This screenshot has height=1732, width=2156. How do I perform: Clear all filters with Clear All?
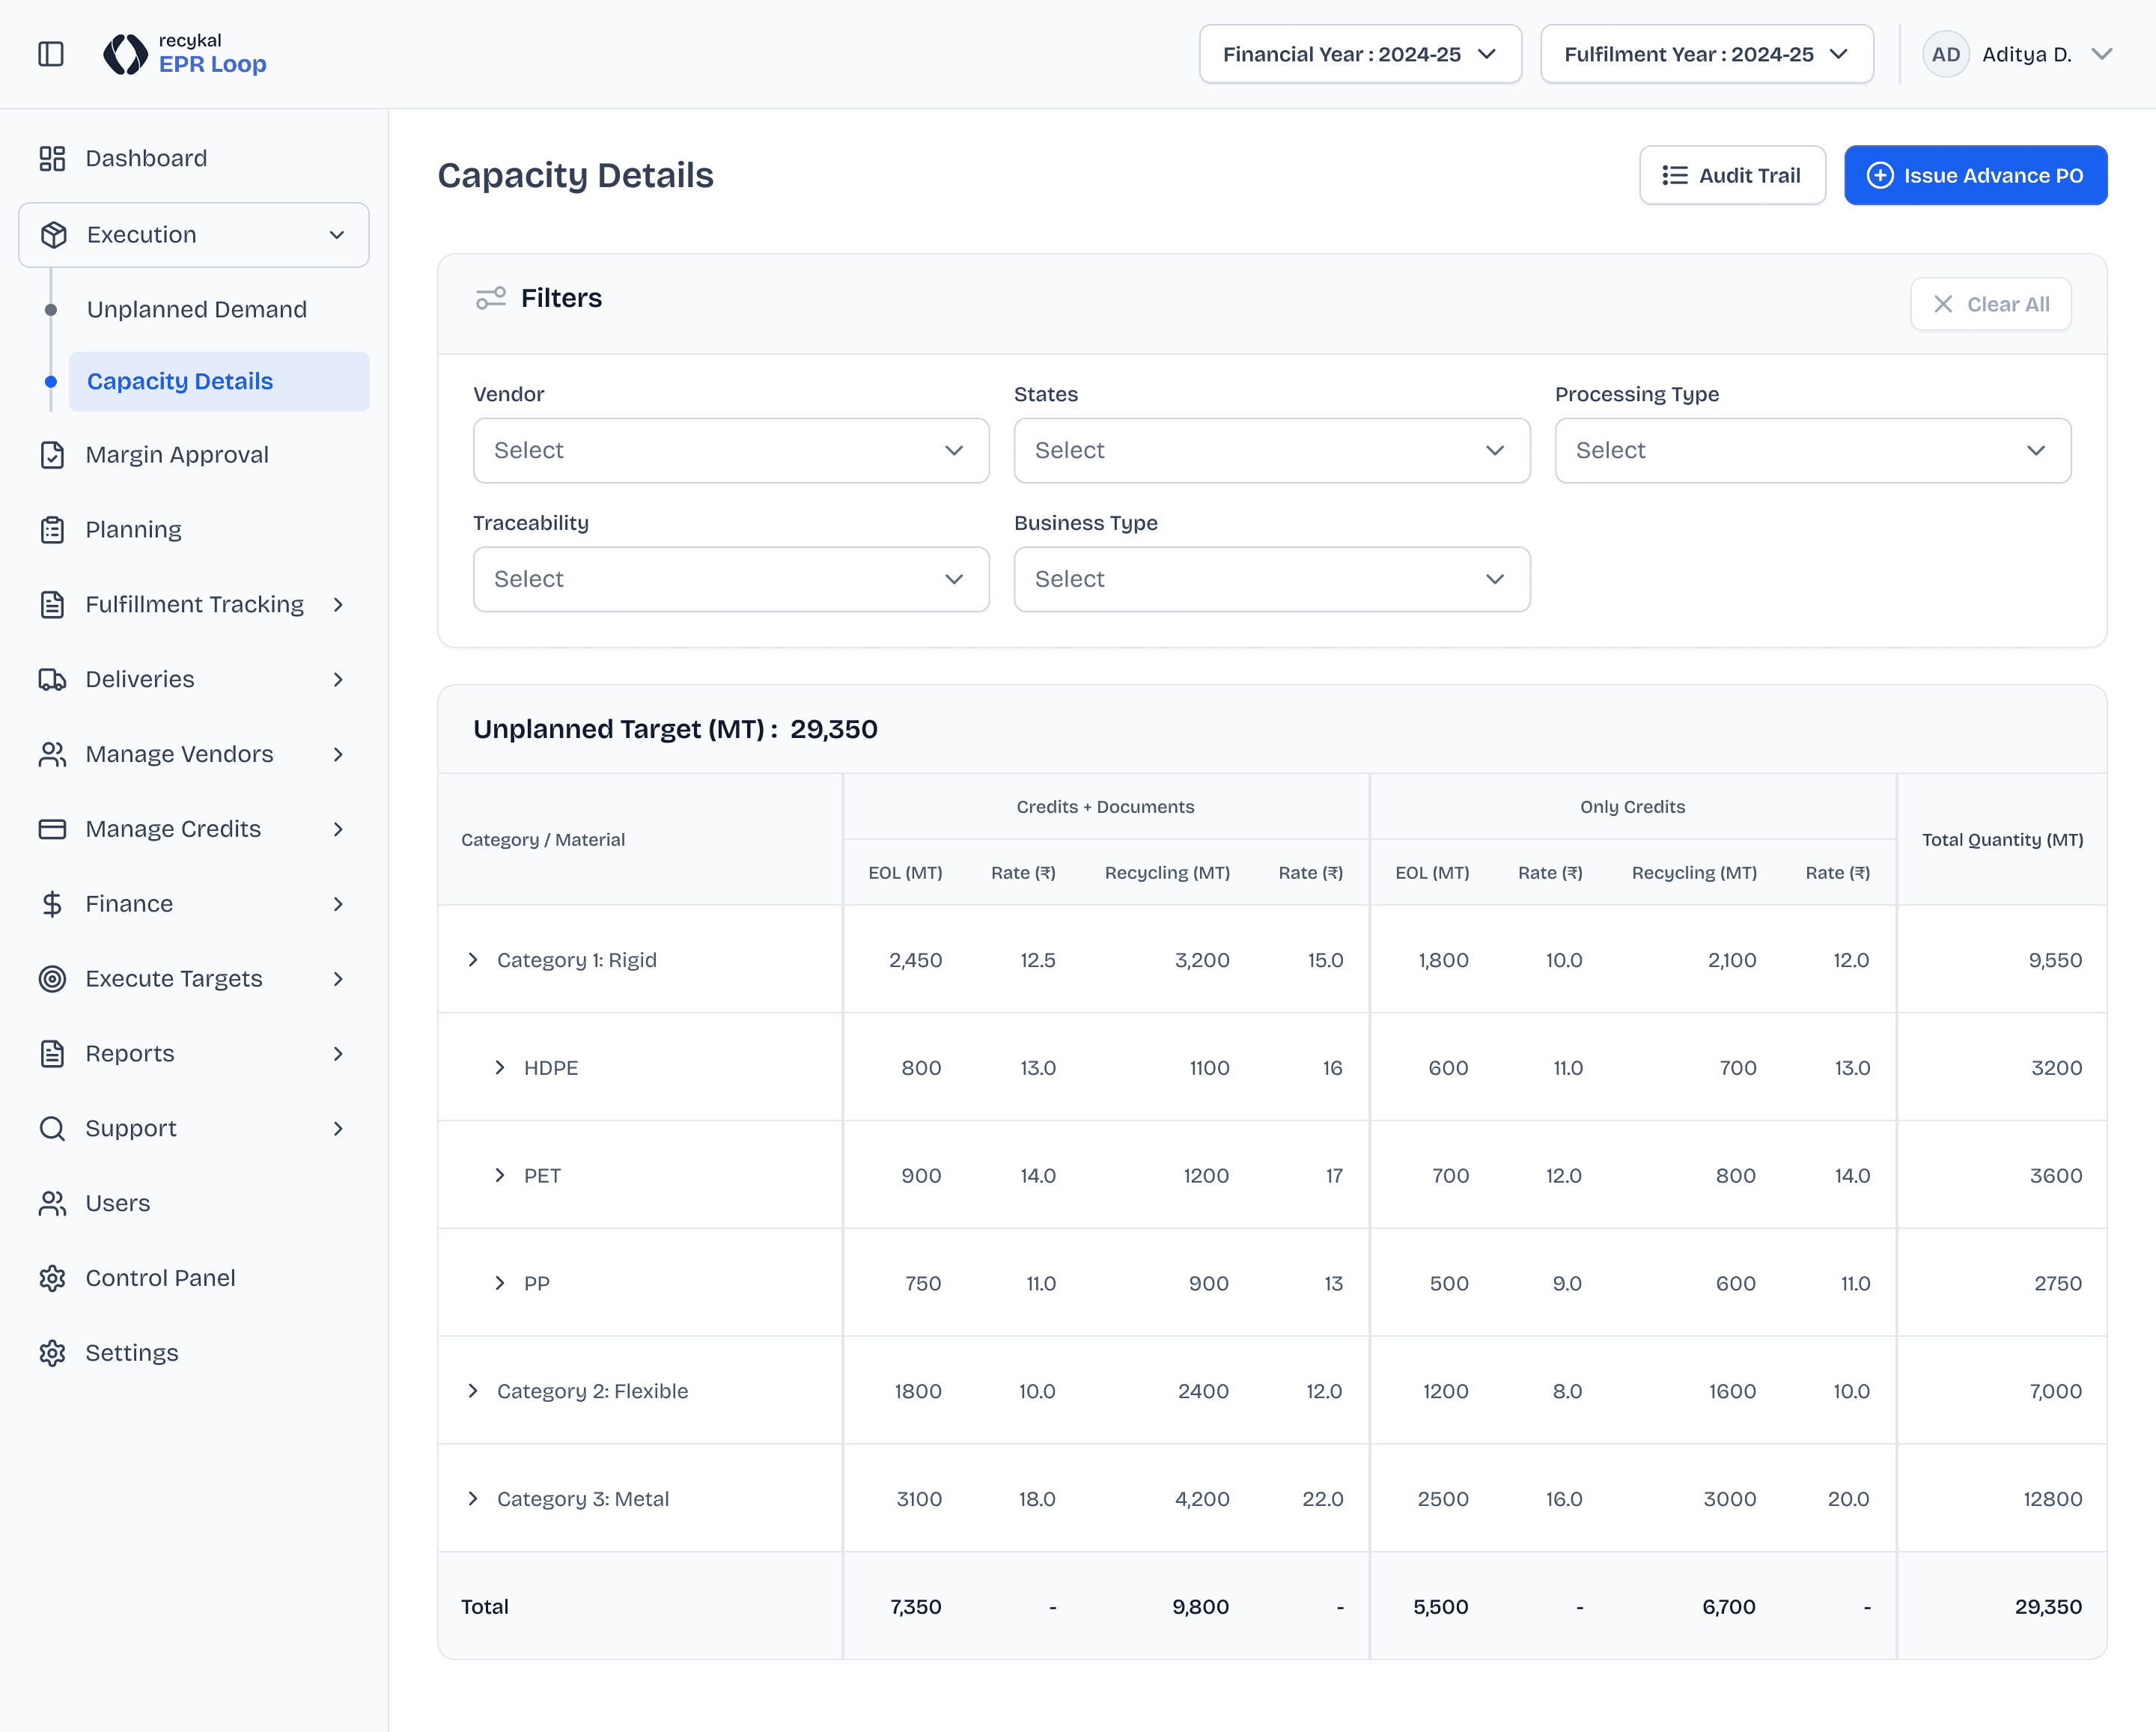pos(1990,304)
